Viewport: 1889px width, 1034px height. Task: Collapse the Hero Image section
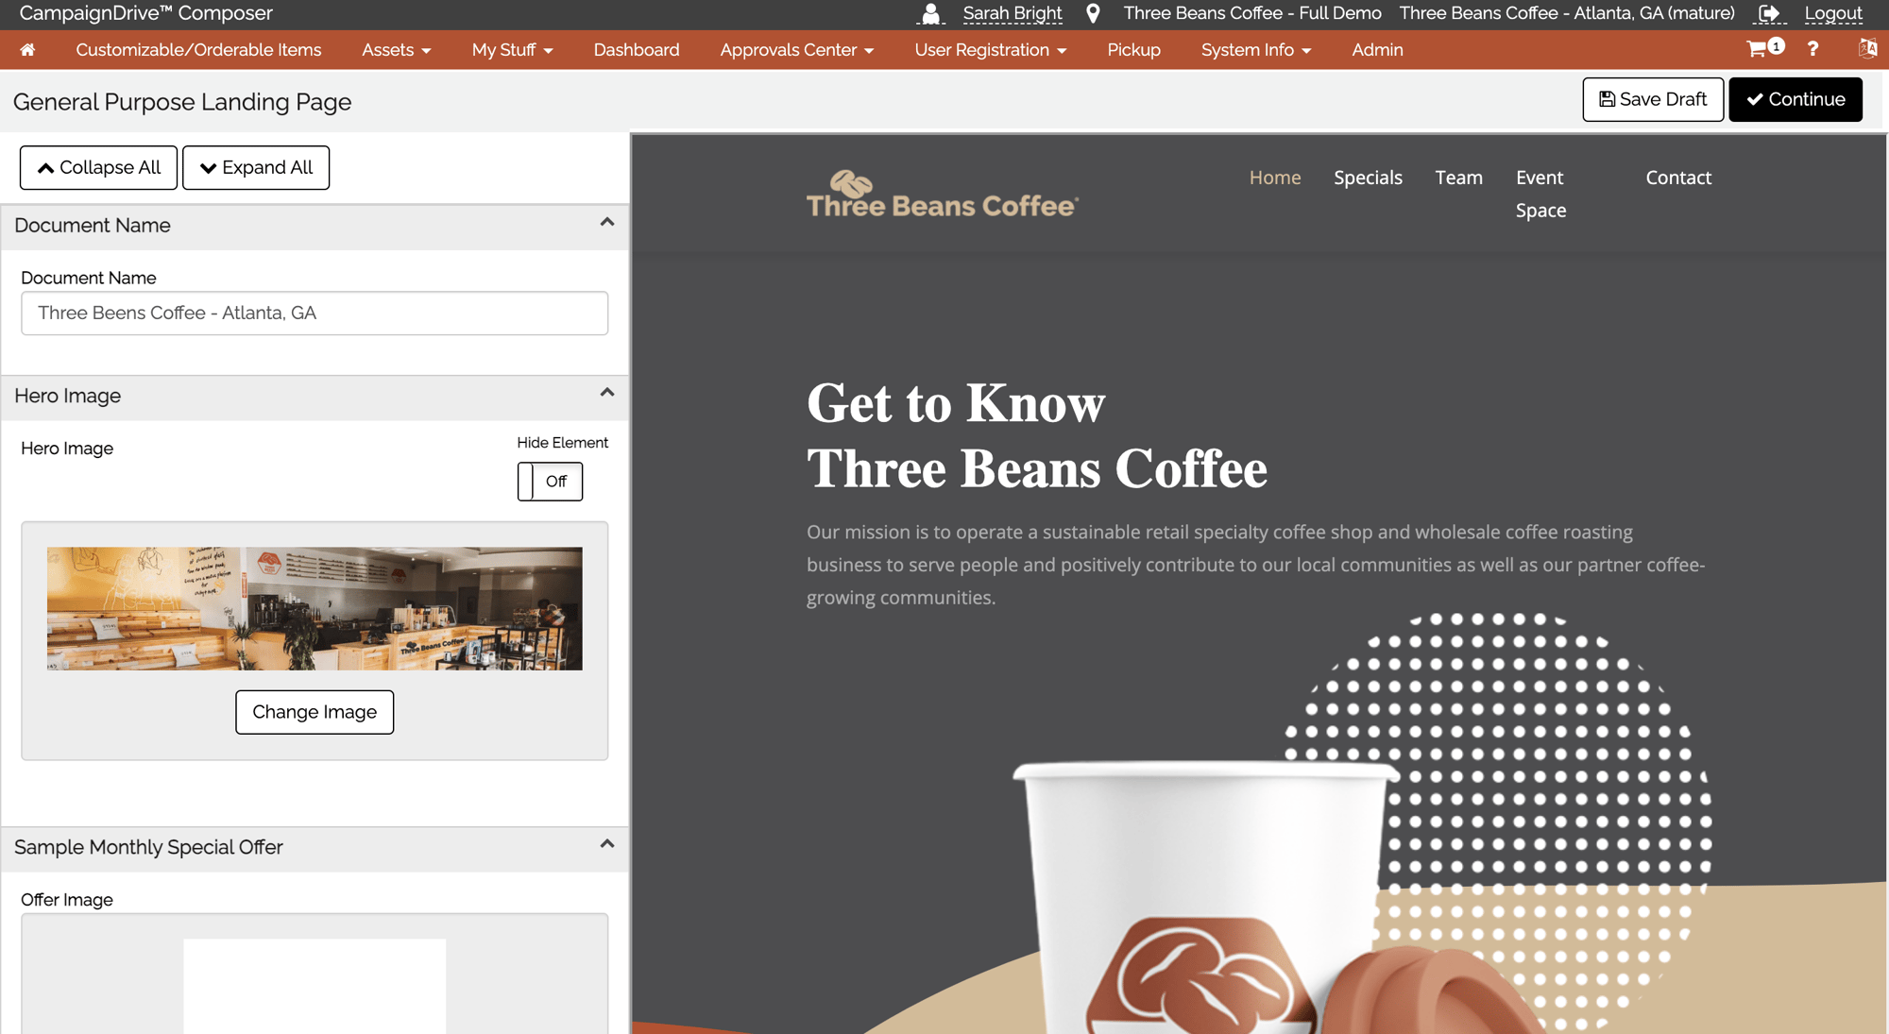click(x=607, y=393)
